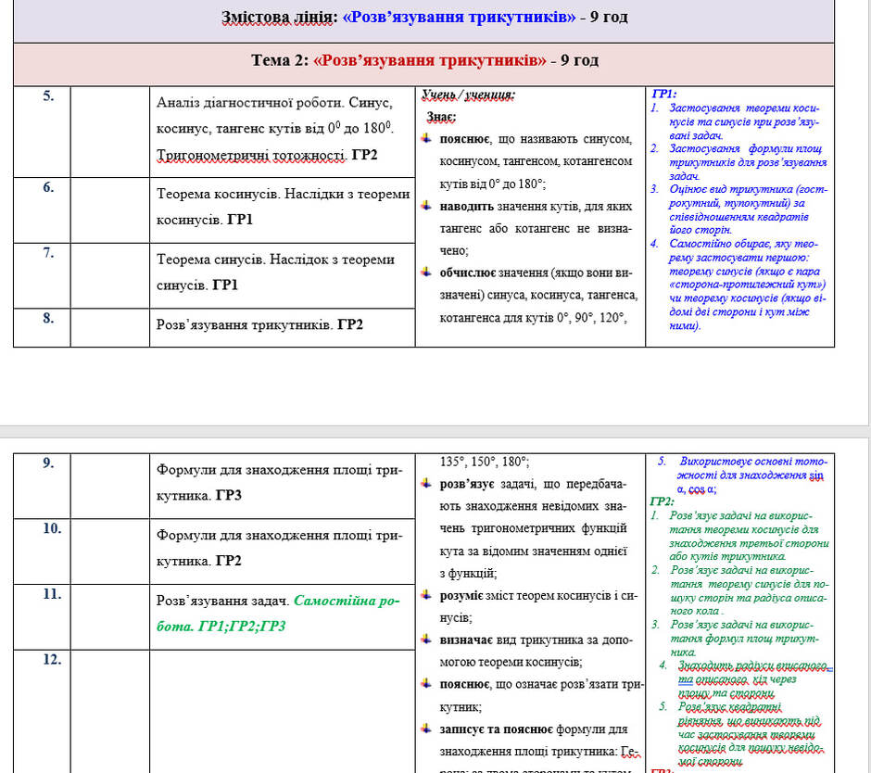Image resolution: width=871 pixels, height=773 pixels.
Task: Click "кутника. ГР2" text in row 10
Action: (x=199, y=561)
